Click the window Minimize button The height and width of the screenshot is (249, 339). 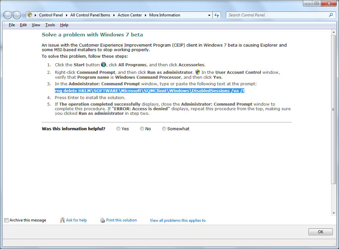coord(308,4)
